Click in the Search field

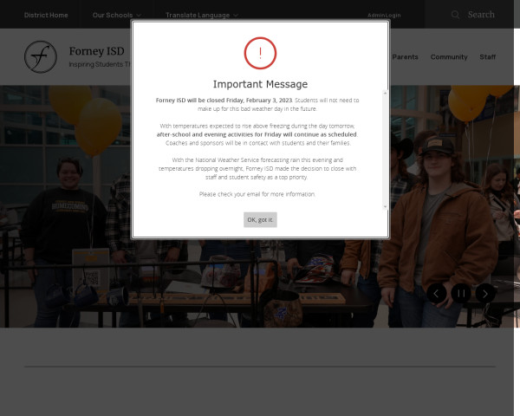482,15
